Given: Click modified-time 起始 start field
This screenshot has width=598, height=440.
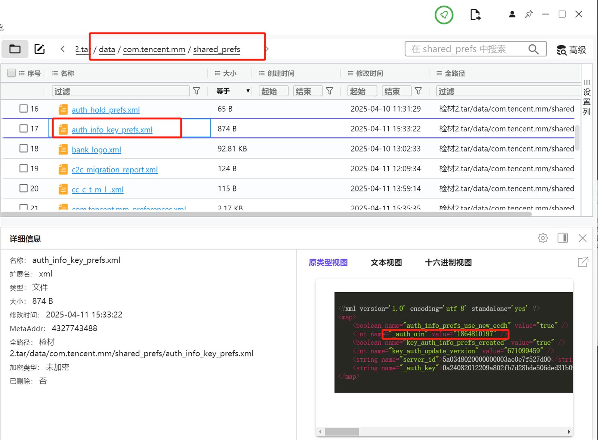Looking at the screenshot, I should click(x=362, y=91).
